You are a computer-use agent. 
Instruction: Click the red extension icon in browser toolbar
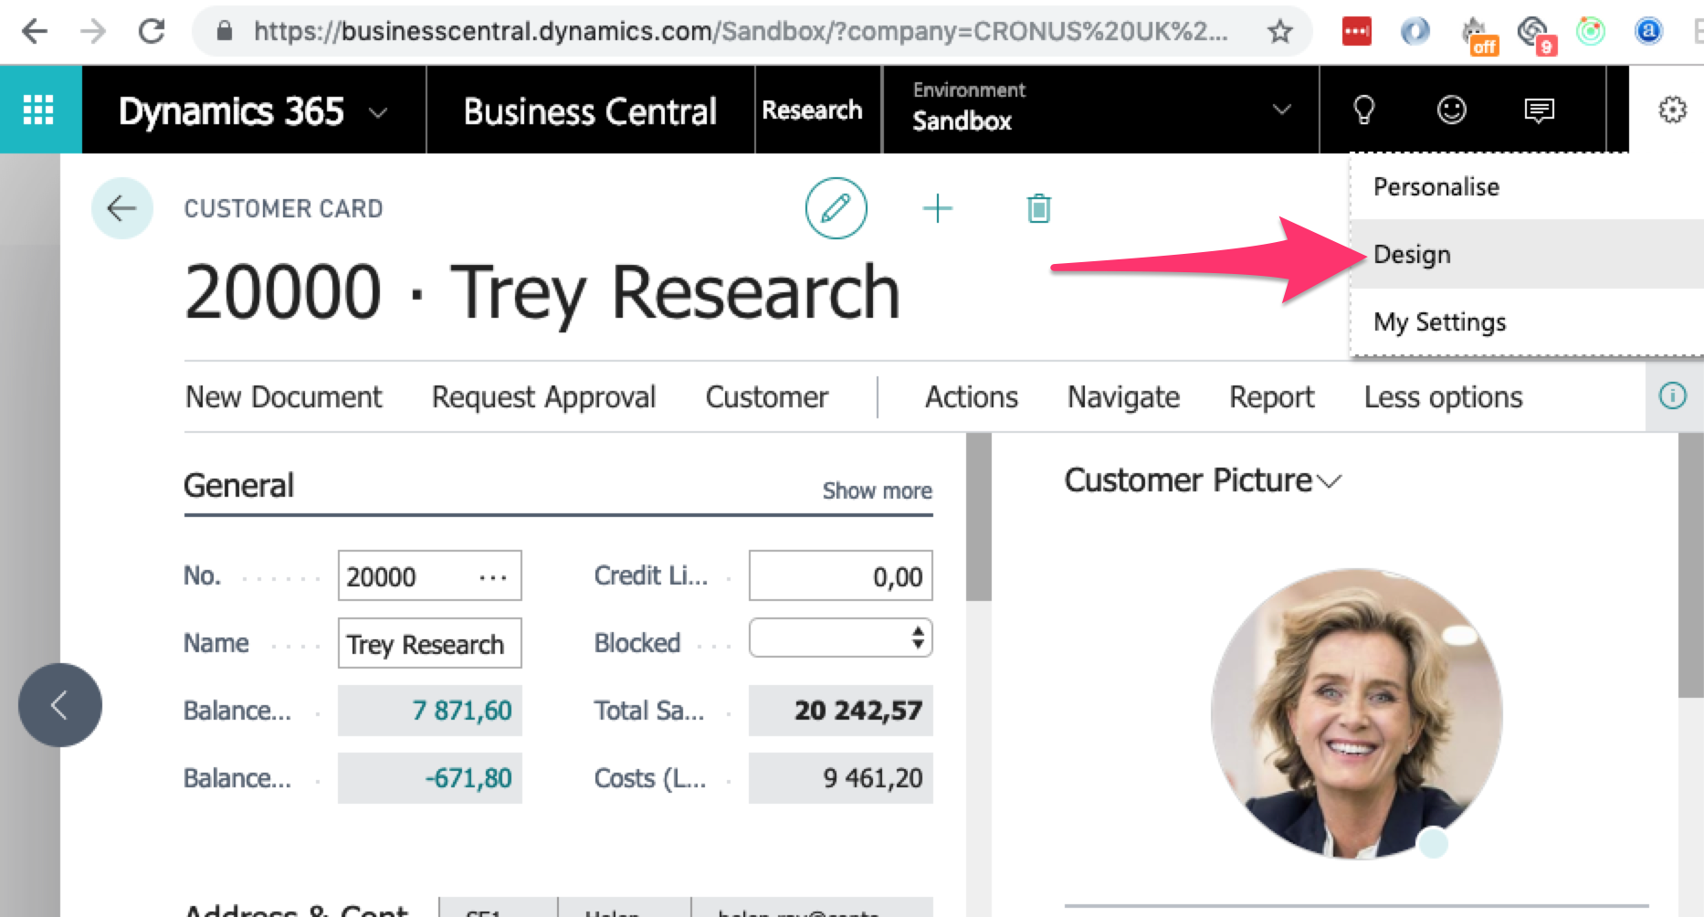[1356, 32]
